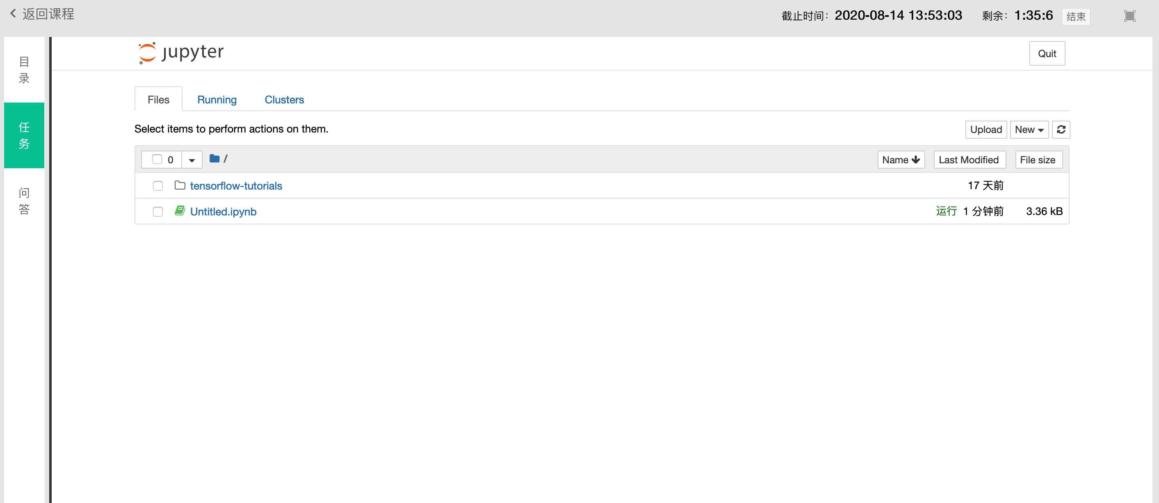
Task: Check the Untitled.ipynb checkbox
Action: point(157,211)
